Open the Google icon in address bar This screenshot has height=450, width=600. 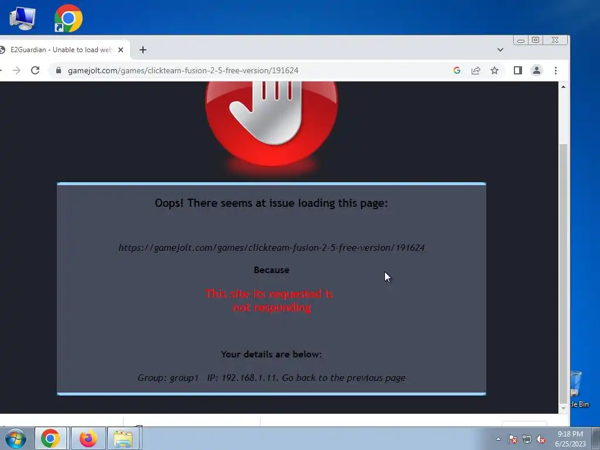(456, 70)
